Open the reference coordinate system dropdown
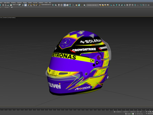This screenshot has width=153, height=115. click(x=15, y=5)
